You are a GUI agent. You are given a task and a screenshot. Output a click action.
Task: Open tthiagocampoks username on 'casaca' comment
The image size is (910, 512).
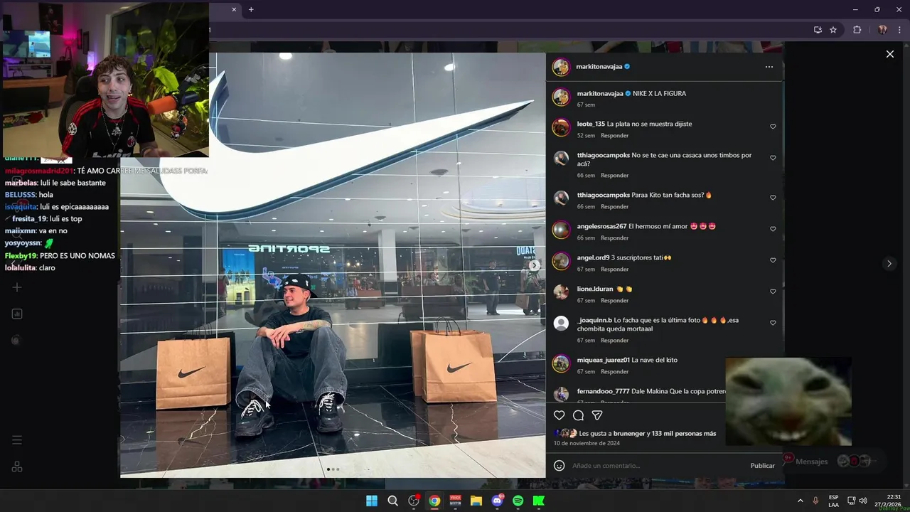[x=603, y=155]
